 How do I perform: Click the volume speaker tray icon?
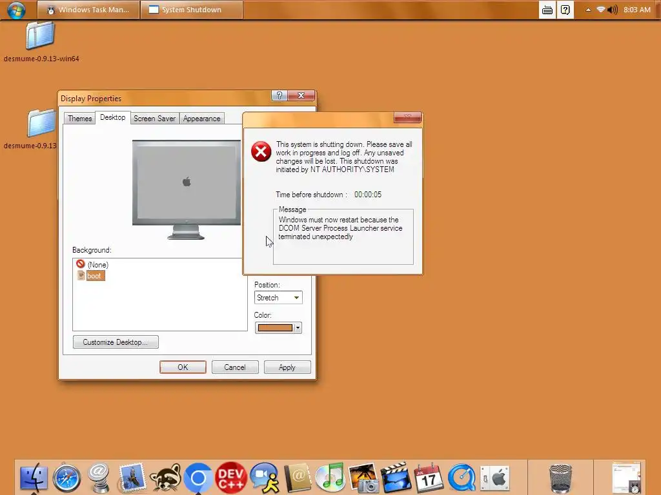point(613,9)
